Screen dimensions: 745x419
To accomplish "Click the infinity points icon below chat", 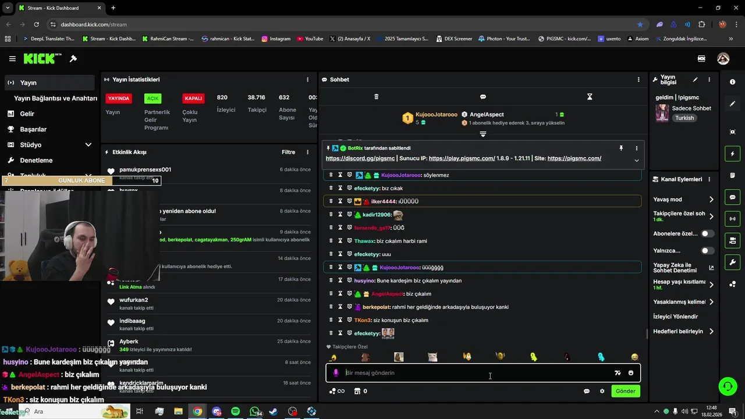I will (x=337, y=391).
